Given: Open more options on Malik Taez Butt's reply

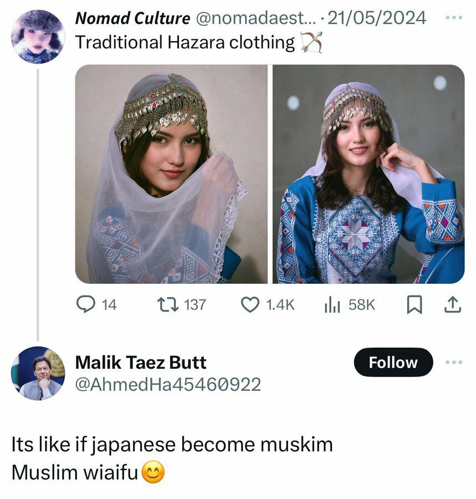Looking at the screenshot, I should 453,362.
